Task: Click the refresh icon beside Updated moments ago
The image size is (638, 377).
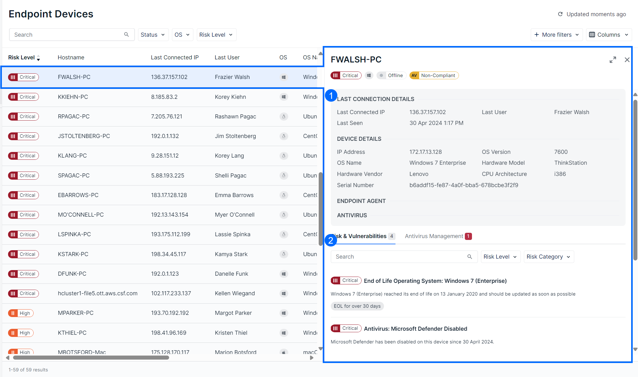Action: click(x=560, y=14)
